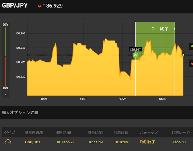Click the white current-price dot at the chart's right end
This screenshot has height=151, width=193.
click(183, 55)
